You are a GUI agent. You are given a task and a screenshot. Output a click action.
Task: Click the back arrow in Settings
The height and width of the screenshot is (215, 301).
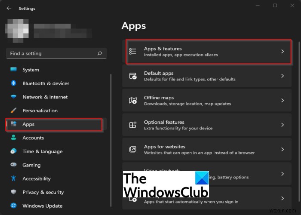[9, 8]
